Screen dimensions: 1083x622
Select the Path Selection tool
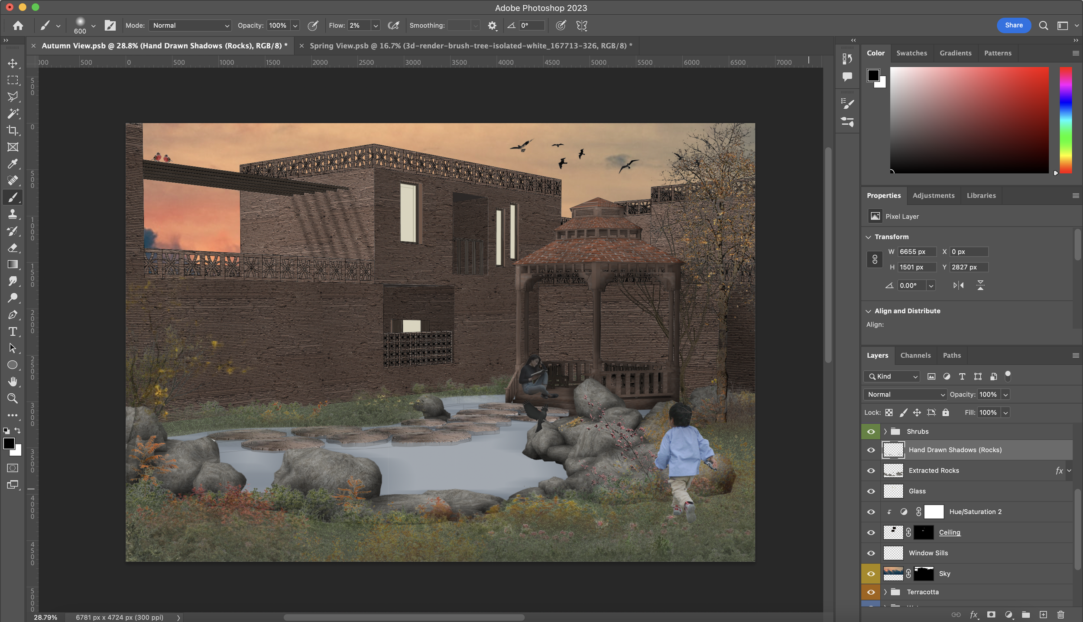(13, 348)
